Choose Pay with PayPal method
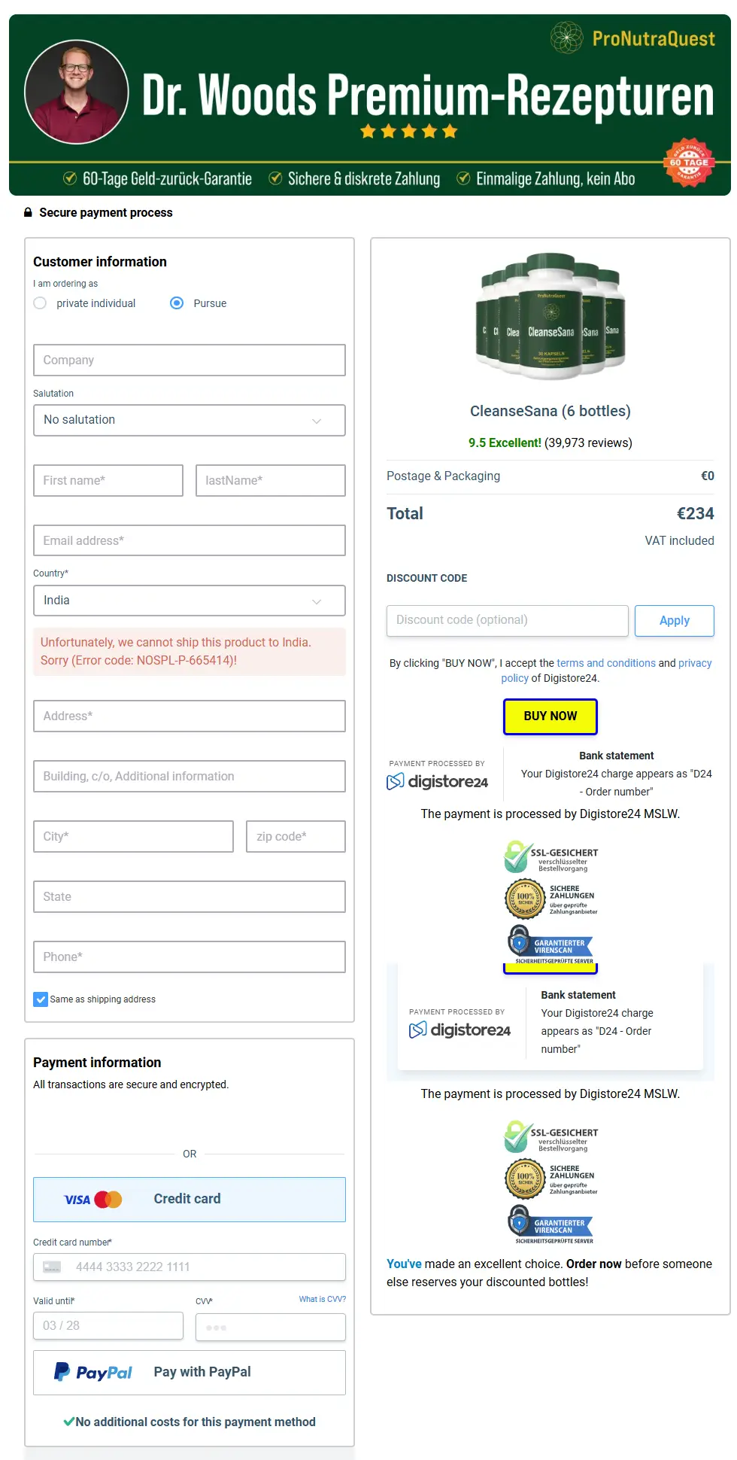 (190, 1373)
